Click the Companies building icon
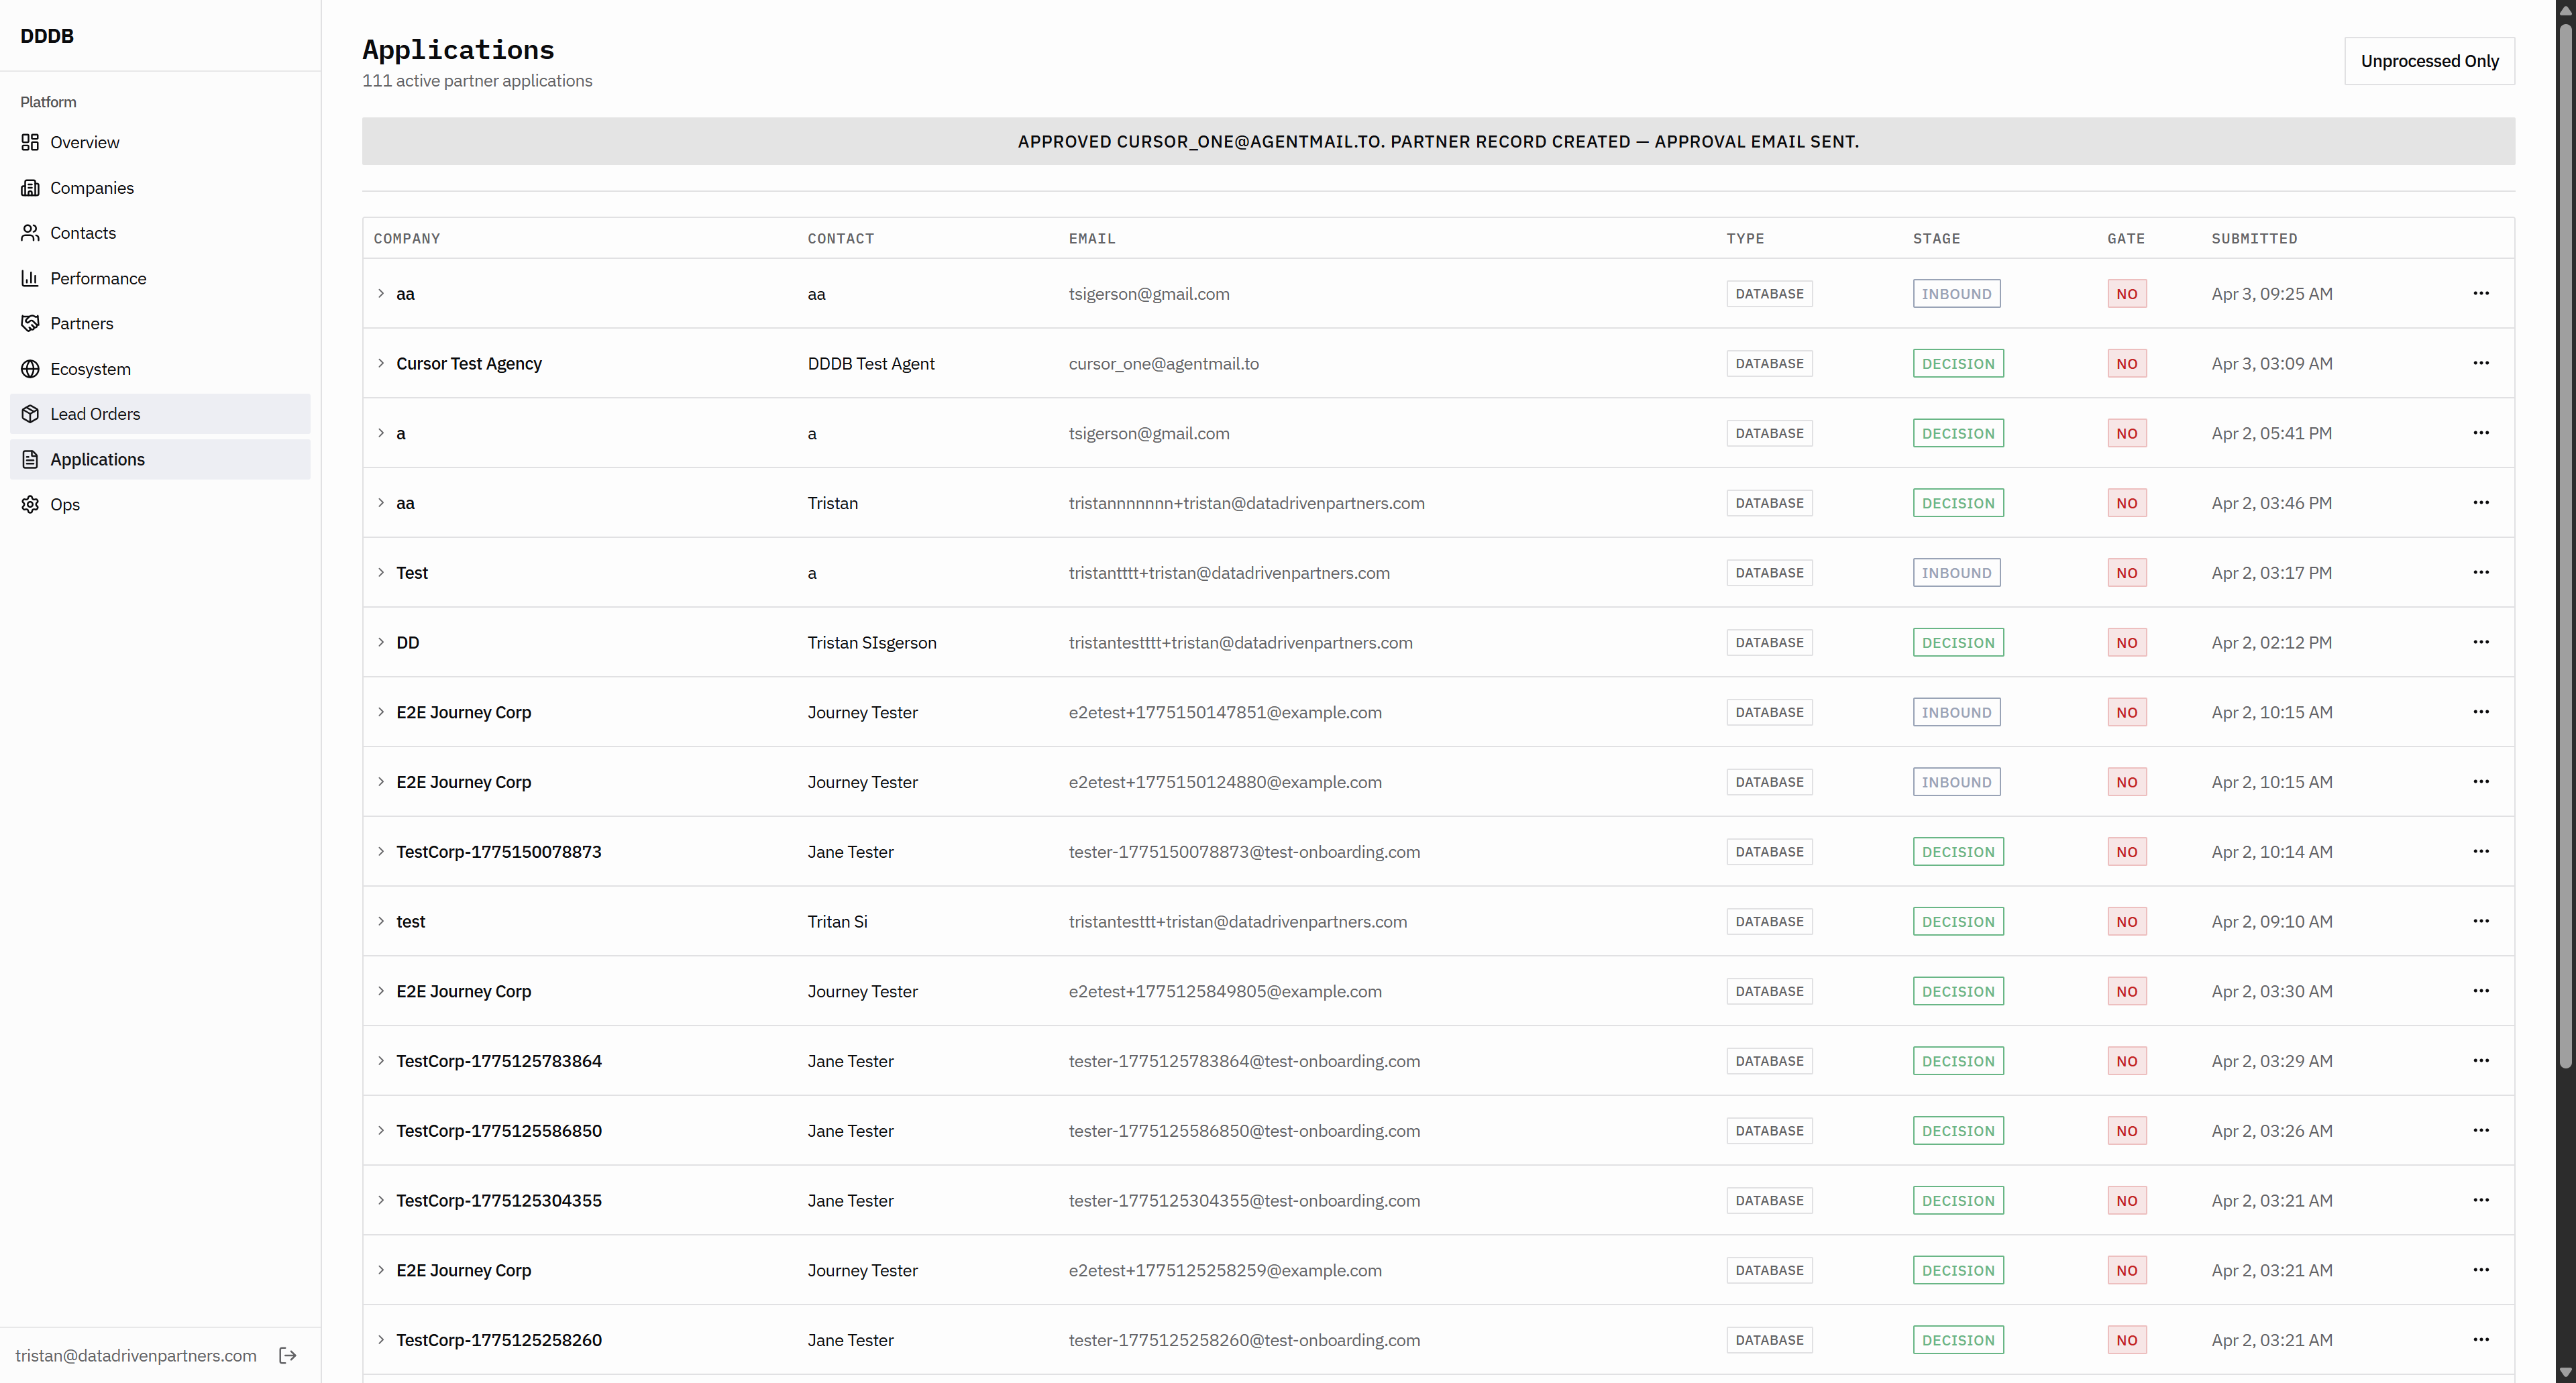 pos(30,188)
